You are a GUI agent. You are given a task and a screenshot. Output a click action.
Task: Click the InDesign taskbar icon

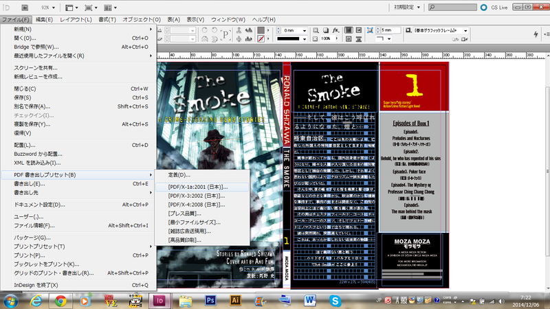tap(159, 301)
